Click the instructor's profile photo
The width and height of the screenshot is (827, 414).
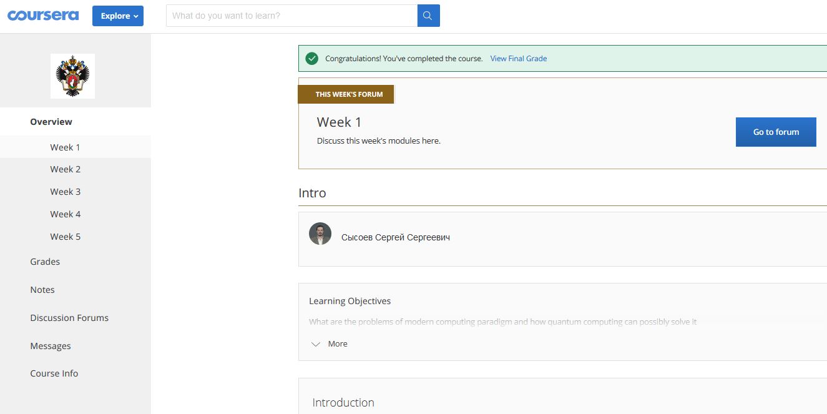pyautogui.click(x=320, y=234)
